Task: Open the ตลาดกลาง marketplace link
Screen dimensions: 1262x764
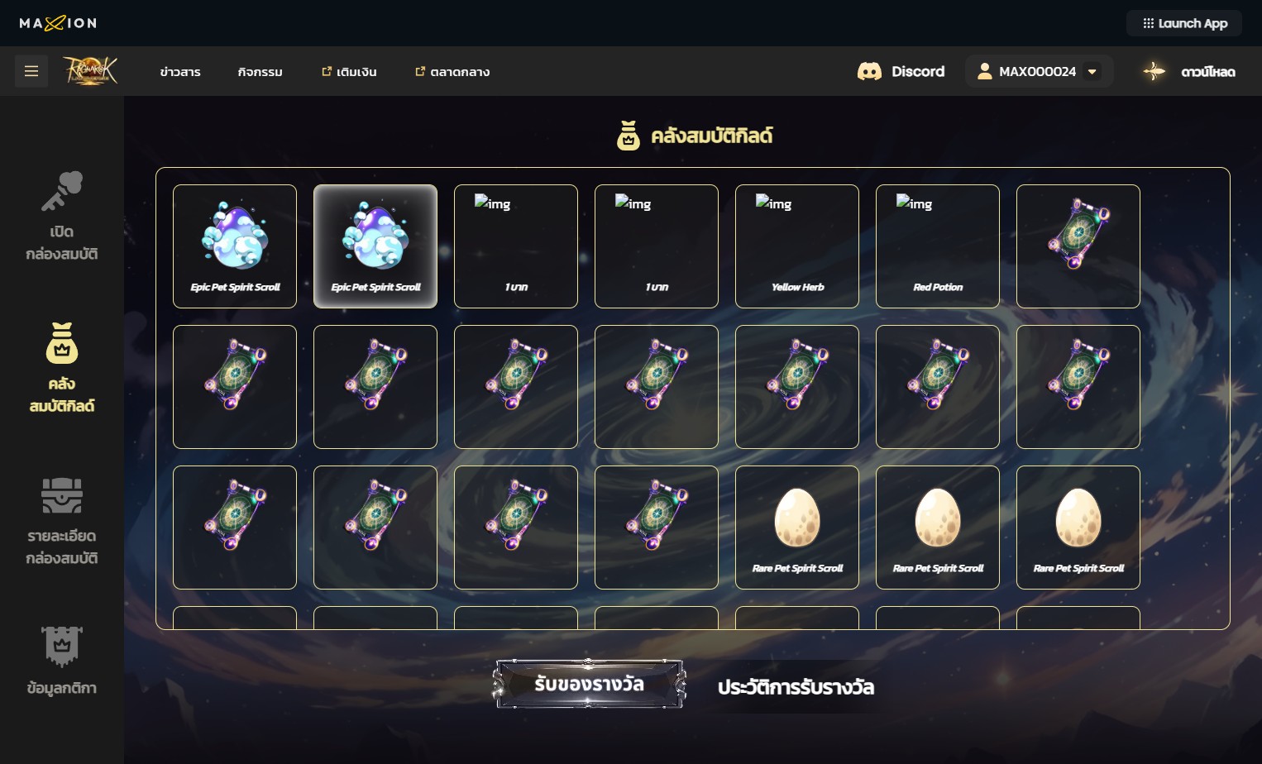Action: (x=452, y=72)
